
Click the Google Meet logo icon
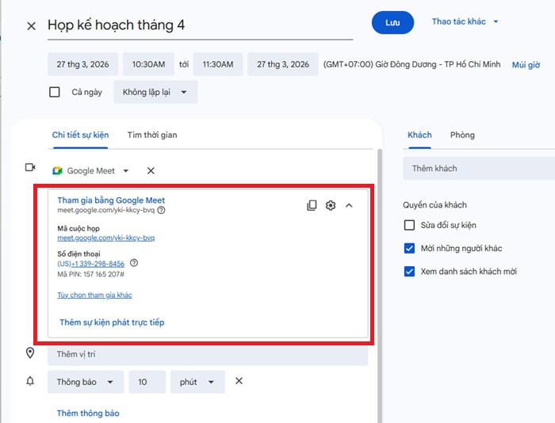pyautogui.click(x=57, y=170)
